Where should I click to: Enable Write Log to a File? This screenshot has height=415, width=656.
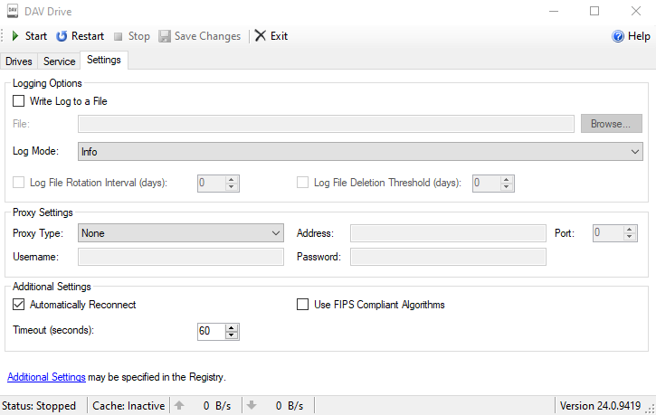pos(19,101)
